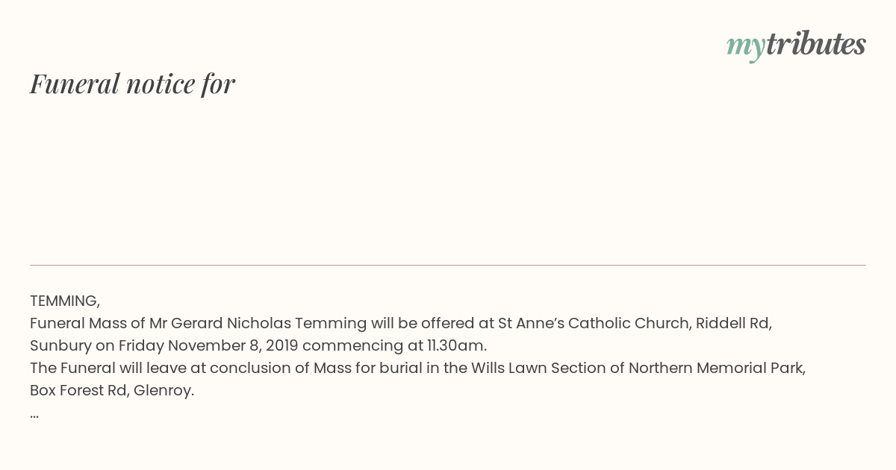
Task: Select the "Funeral notice for" heading
Action: point(132,84)
